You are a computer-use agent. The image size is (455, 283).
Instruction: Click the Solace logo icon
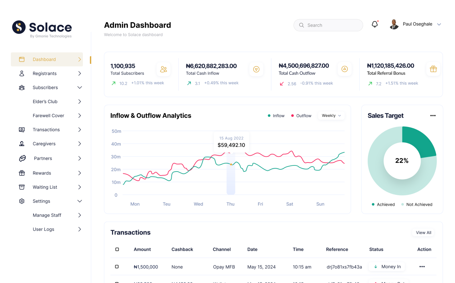tap(19, 27)
